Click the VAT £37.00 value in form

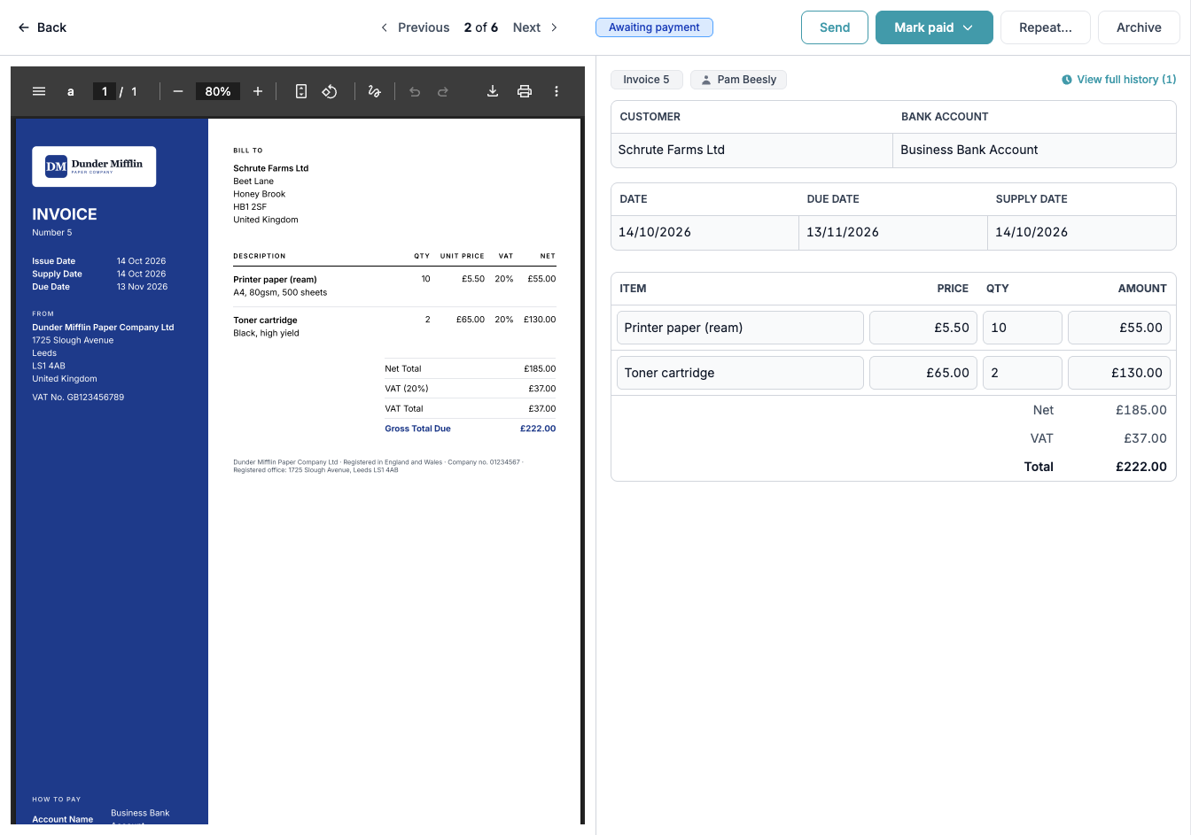tap(1146, 438)
